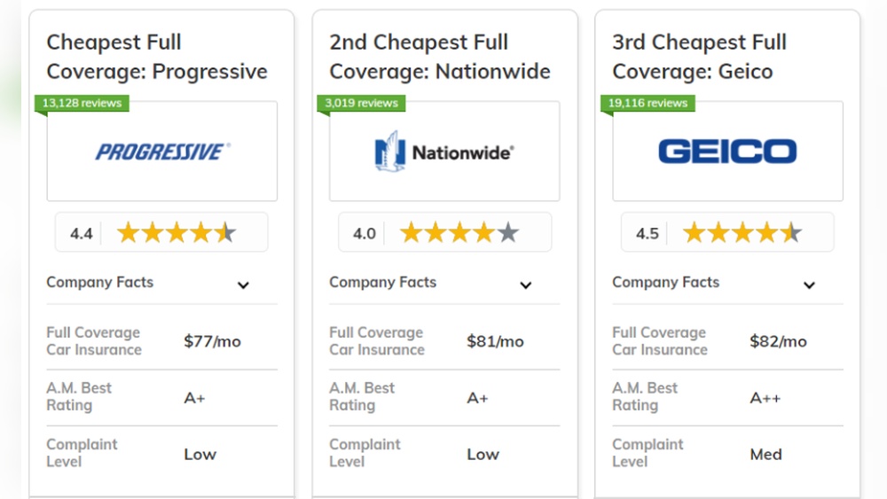The width and height of the screenshot is (887, 499).
Task: Click Nationwide's 4.0 star rating
Action: [x=444, y=232]
